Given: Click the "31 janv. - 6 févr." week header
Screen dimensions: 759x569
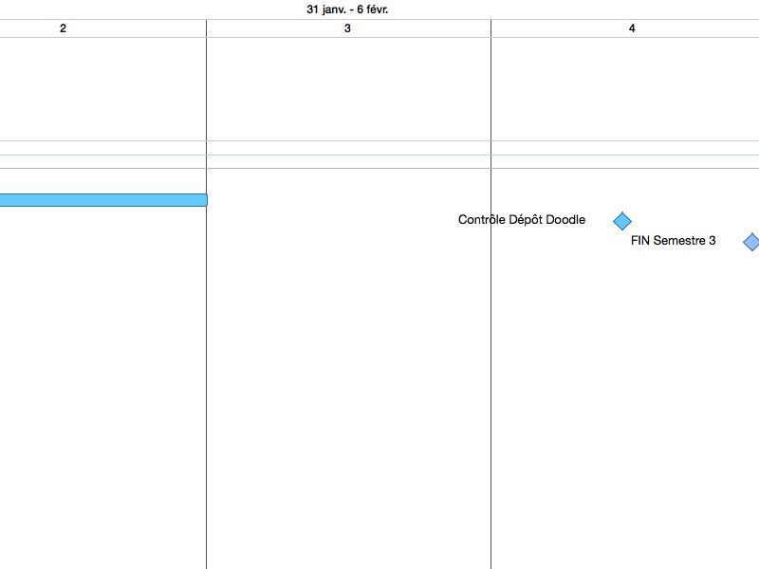Looking at the screenshot, I should pyautogui.click(x=347, y=9).
